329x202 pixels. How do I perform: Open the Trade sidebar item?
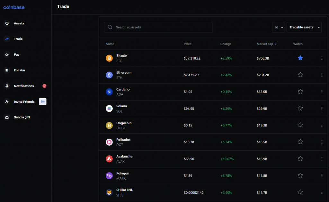pos(18,39)
